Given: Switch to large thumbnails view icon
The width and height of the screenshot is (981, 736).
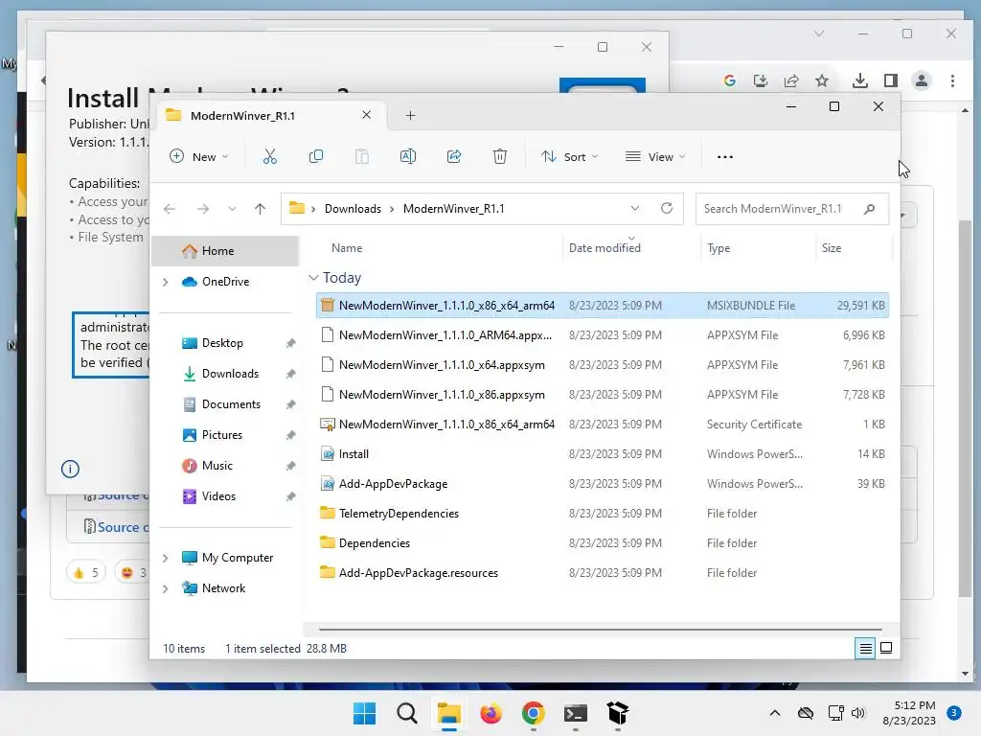Looking at the screenshot, I should click(x=886, y=649).
